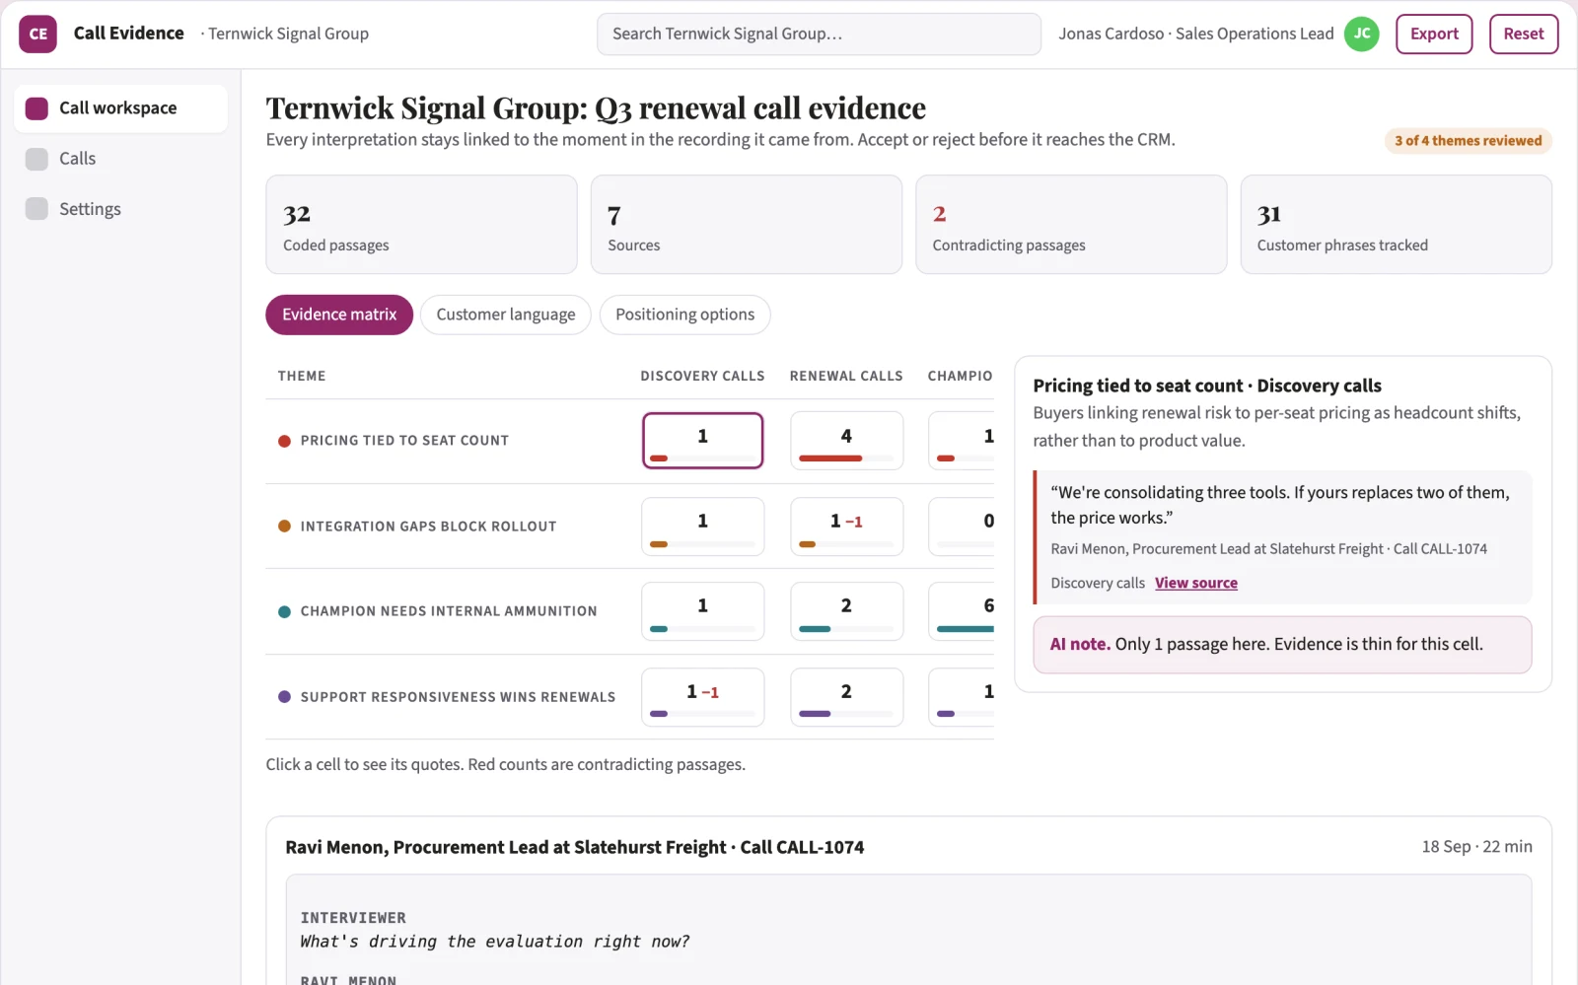
Task: Click the Ravi Menon quote passage
Action: [1283, 537]
